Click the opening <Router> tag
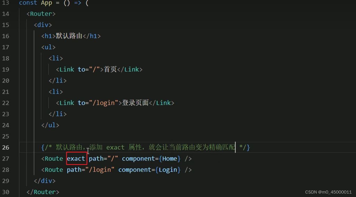 coord(41,14)
